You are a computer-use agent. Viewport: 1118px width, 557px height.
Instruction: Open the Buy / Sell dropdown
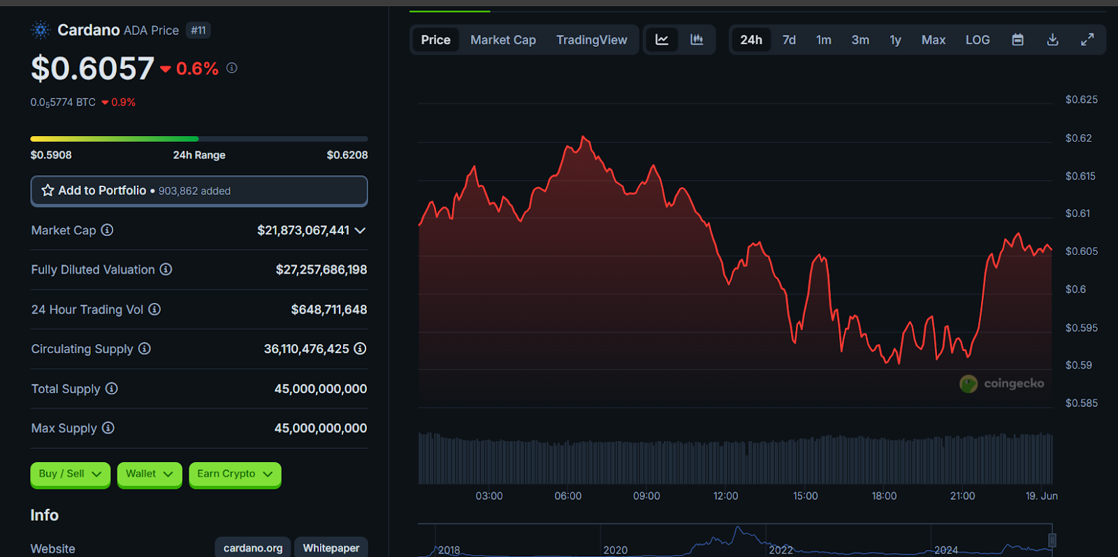[70, 474]
